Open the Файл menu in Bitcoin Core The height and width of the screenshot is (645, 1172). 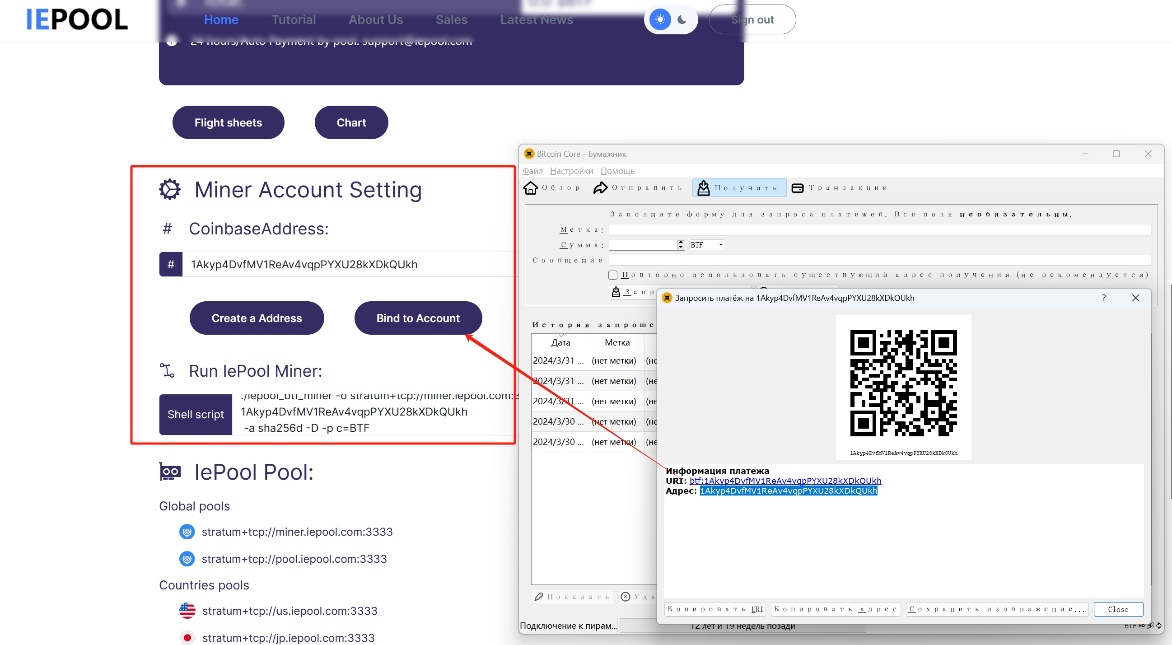pyautogui.click(x=532, y=171)
